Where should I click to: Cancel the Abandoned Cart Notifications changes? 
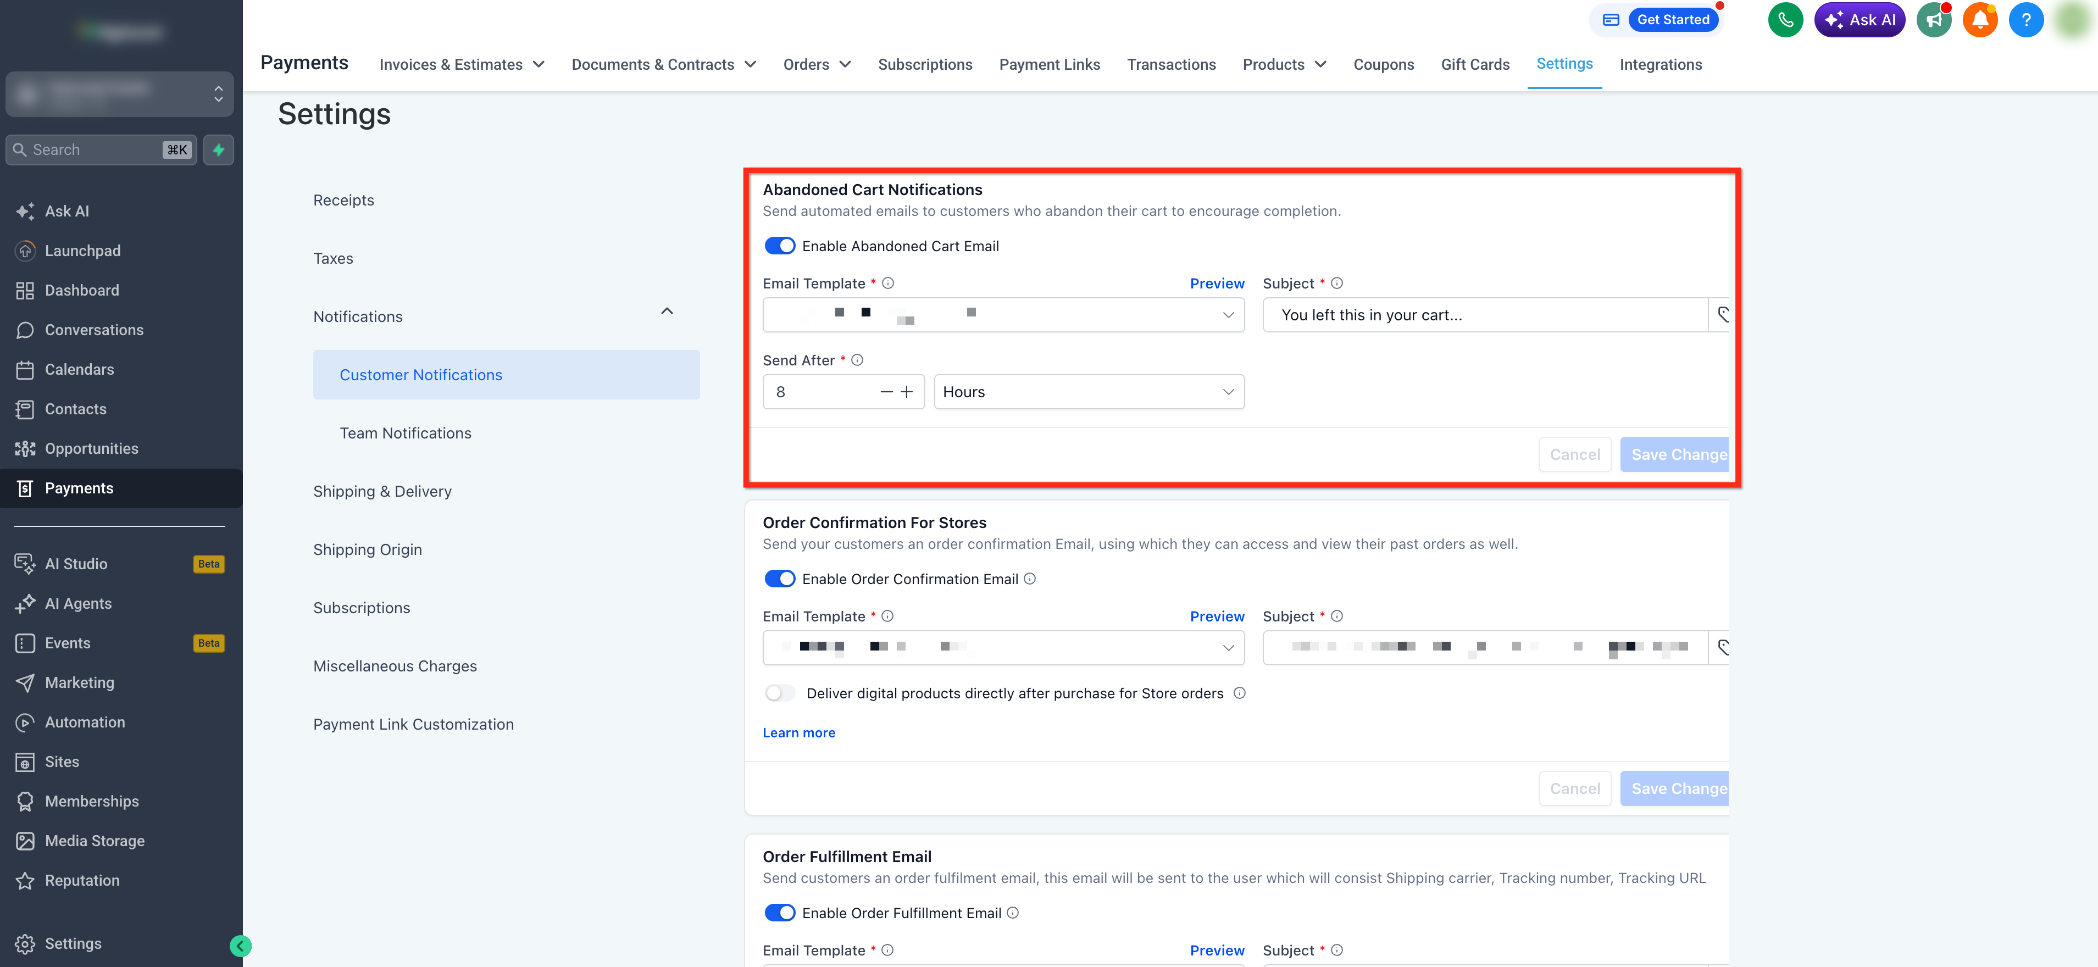click(1575, 454)
